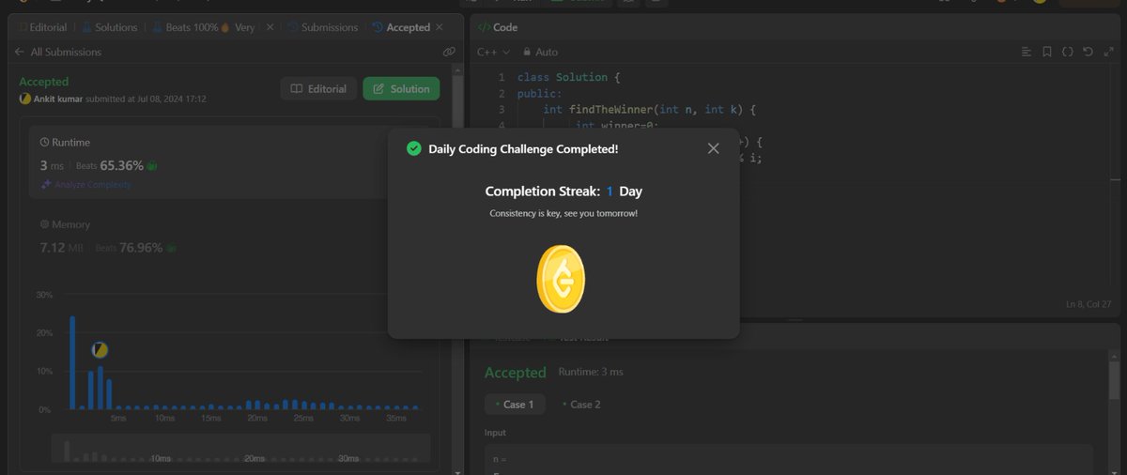Click the gold LeetCoin in the popup
The width and height of the screenshot is (1127, 475).
tap(561, 281)
